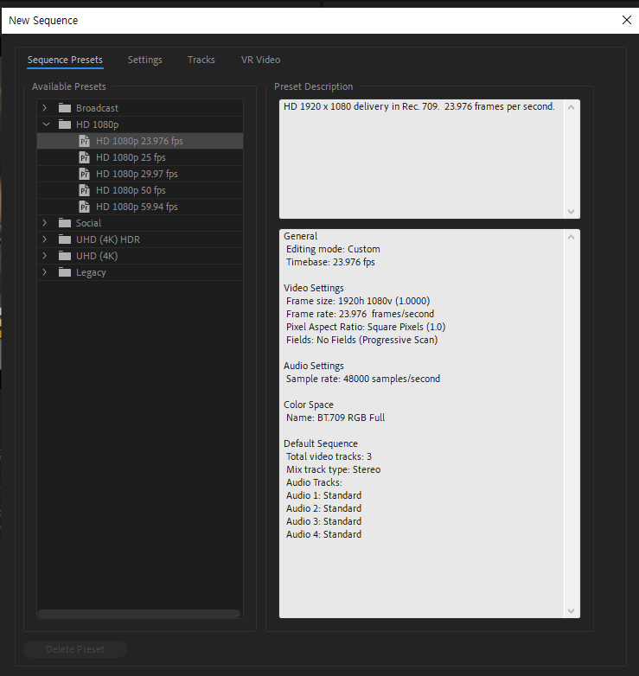The width and height of the screenshot is (639, 676).
Task: Click the up arrow of top description scrollbar
Action: pos(572,107)
